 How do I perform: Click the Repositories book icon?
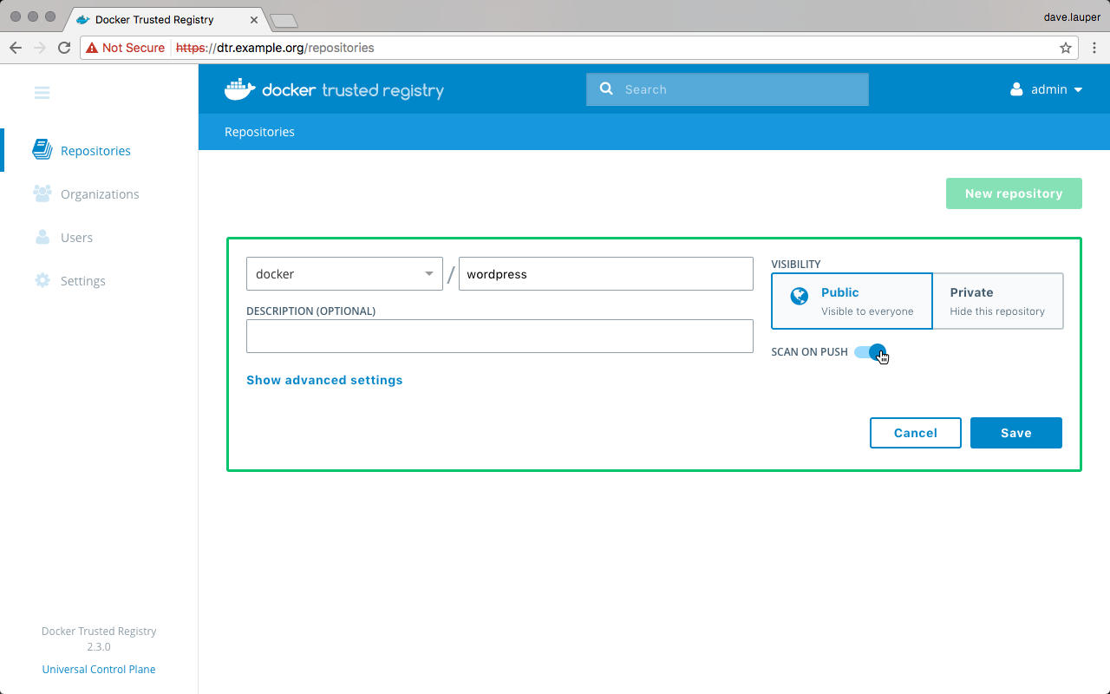point(42,150)
